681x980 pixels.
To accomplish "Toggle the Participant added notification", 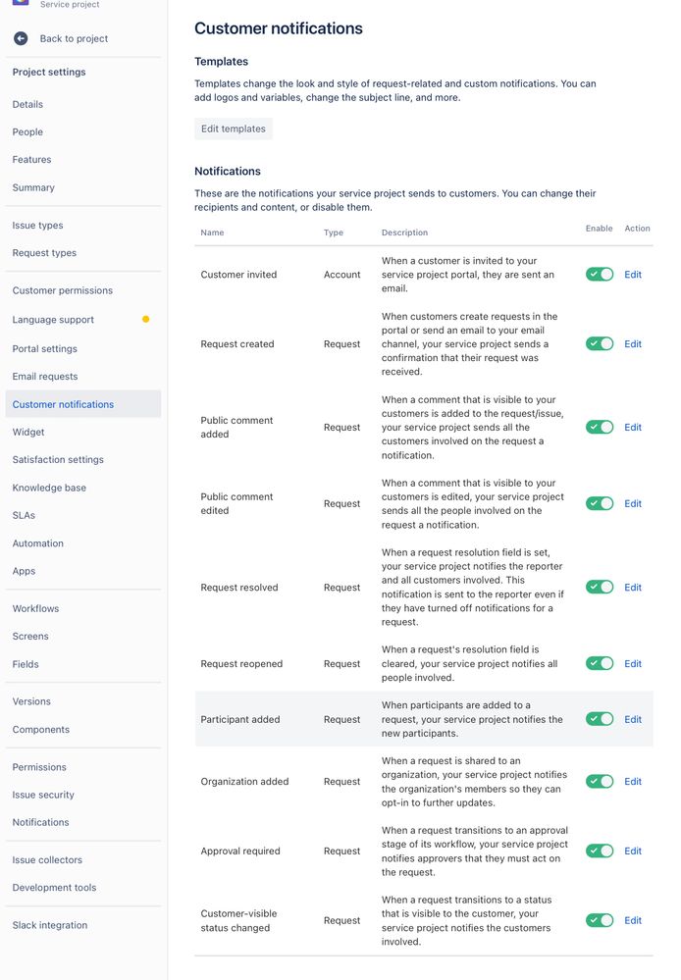I will click(600, 719).
